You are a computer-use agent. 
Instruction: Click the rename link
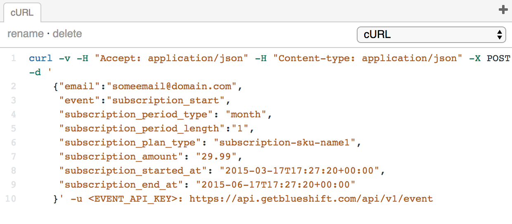coord(25,34)
